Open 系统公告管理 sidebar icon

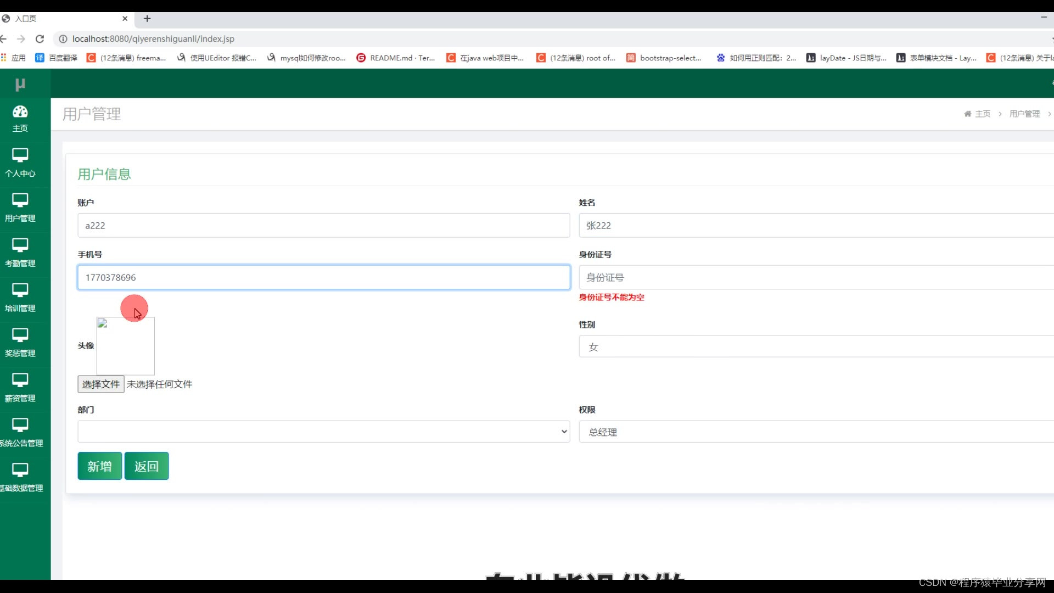coord(20,426)
